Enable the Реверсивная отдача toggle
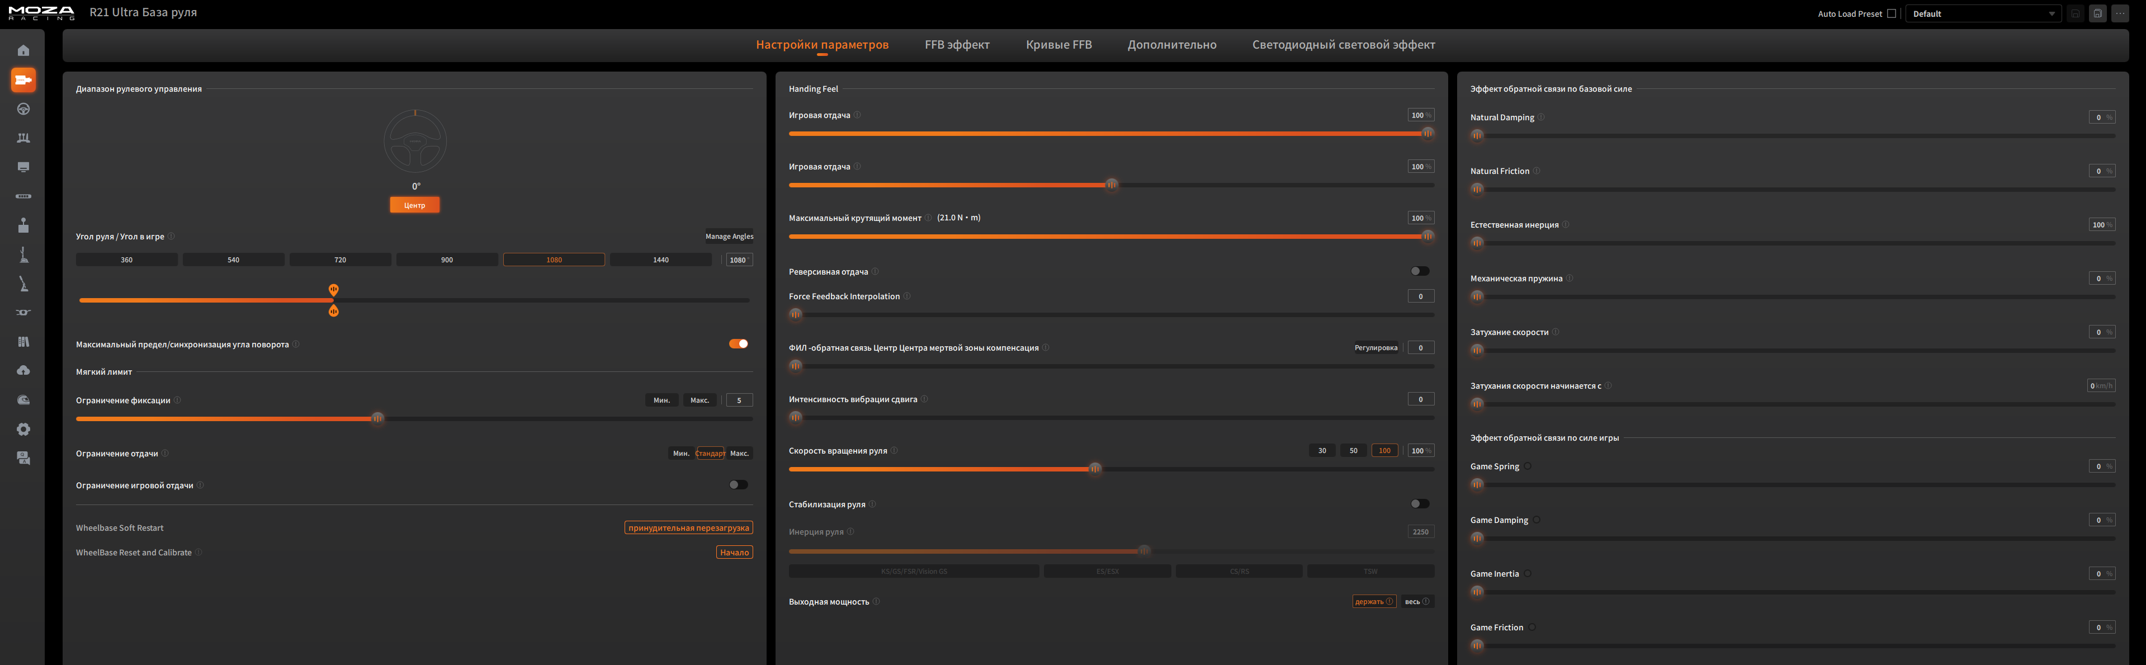The image size is (2146, 665). pos(1420,271)
